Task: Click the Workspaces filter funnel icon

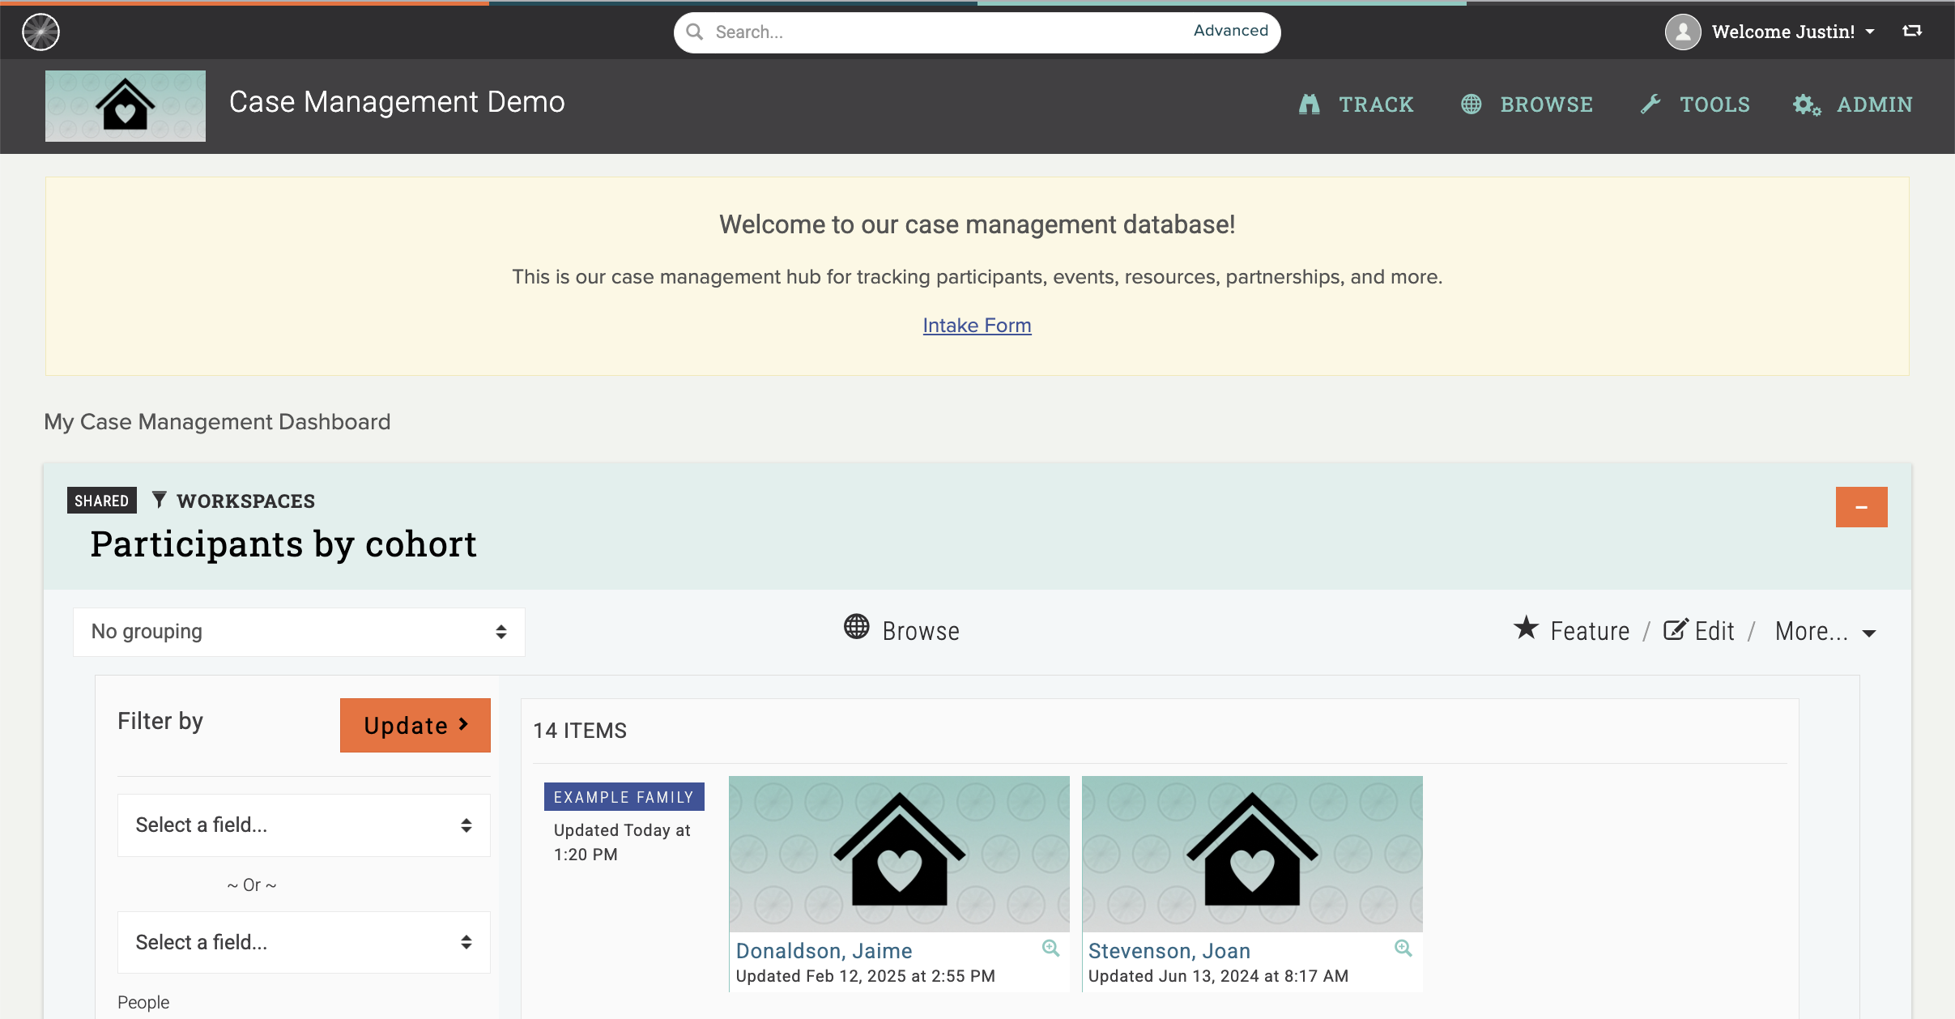Action: (x=159, y=500)
